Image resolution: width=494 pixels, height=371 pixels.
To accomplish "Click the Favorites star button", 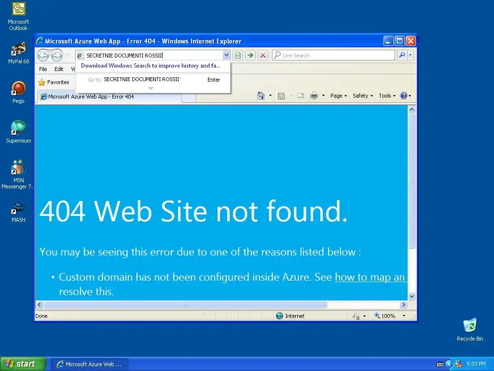I will click(x=54, y=82).
